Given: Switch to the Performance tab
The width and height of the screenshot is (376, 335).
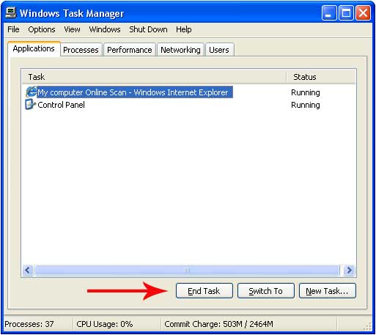Looking at the screenshot, I should click(x=130, y=50).
